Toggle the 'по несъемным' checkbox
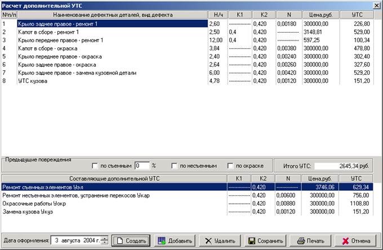Screen dimensions: 383x250 pyautogui.click(x=175, y=166)
